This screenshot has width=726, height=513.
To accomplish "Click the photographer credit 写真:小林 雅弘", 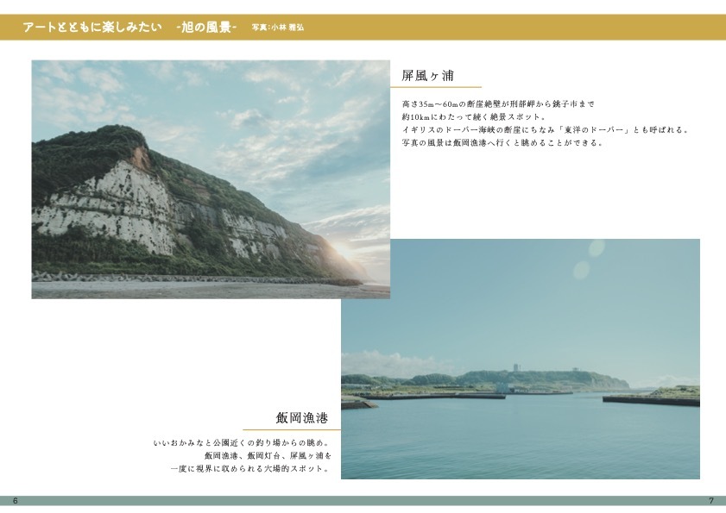I will (x=277, y=28).
